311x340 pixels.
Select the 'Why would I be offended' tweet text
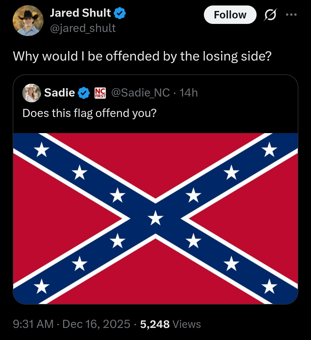[x=142, y=56]
